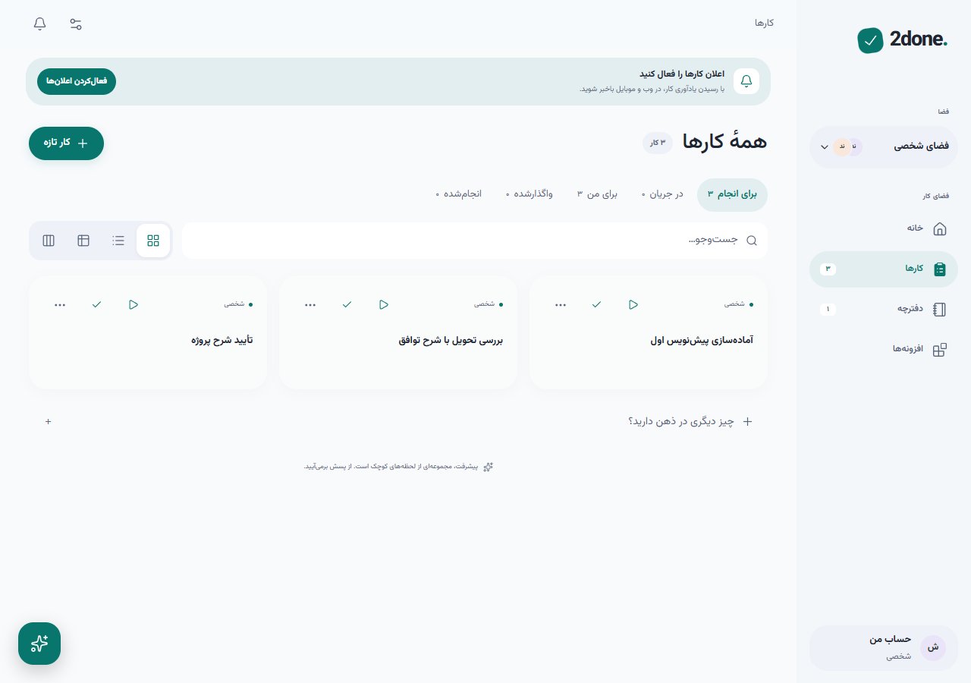Click فعال‌کردن اعلان‌ها button
The width and height of the screenshot is (971, 683).
point(77,81)
